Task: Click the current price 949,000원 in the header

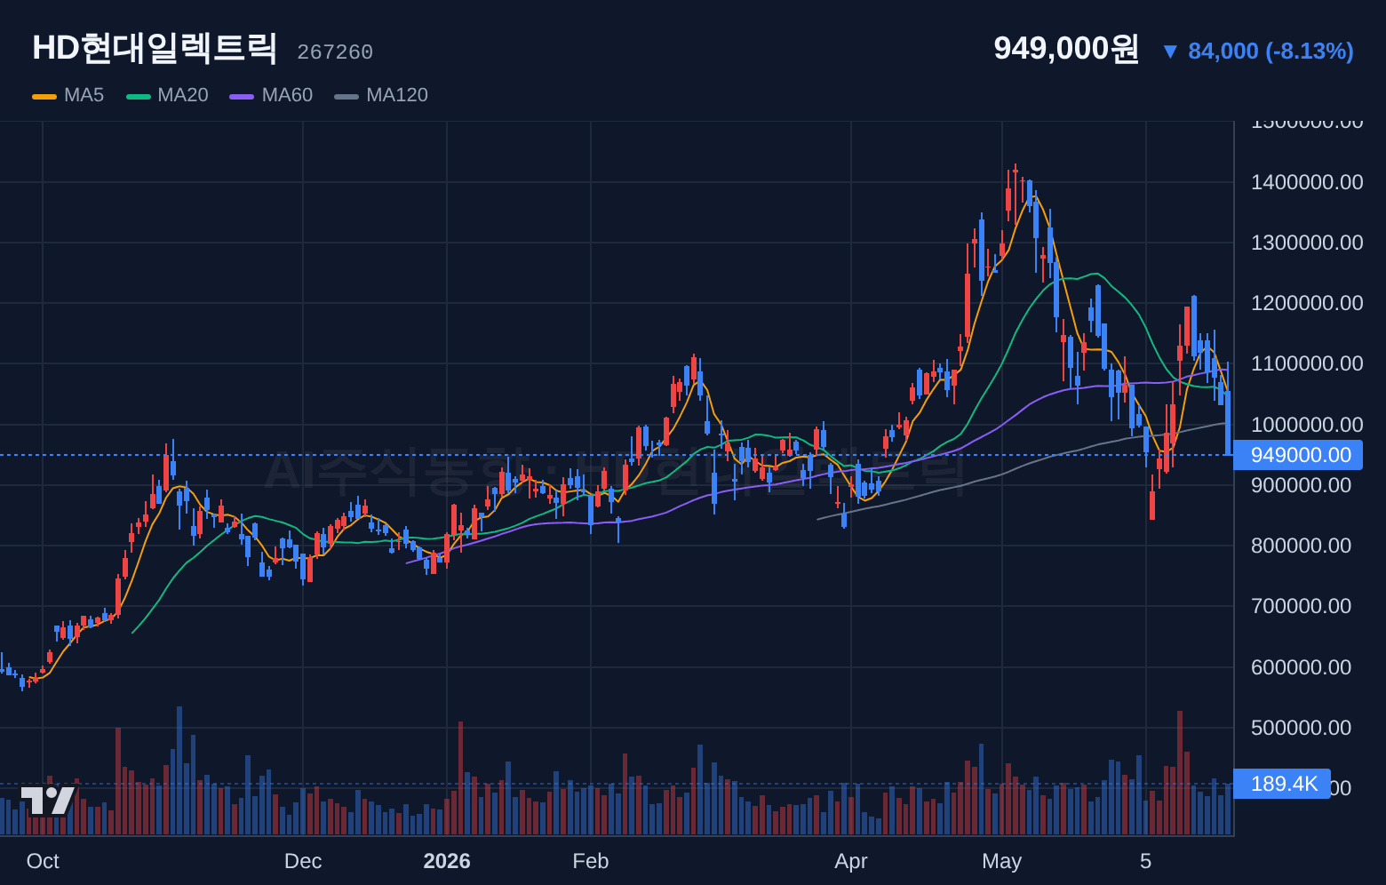Action: 1066,48
